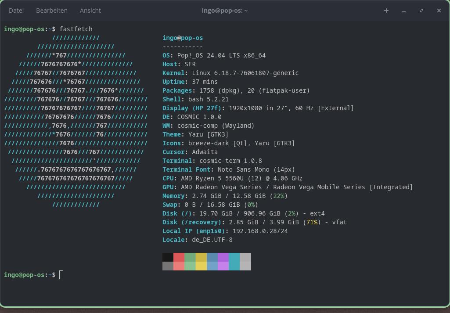The height and width of the screenshot is (313, 450).
Task: Open a new tab with the plus icon
Action: point(386,11)
